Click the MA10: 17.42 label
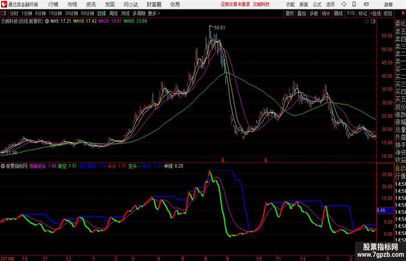 click(85, 21)
